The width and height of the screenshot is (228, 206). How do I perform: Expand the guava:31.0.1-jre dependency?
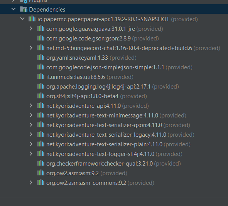tap(31, 28)
